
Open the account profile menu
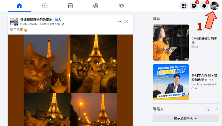pyautogui.click(x=214, y=6)
